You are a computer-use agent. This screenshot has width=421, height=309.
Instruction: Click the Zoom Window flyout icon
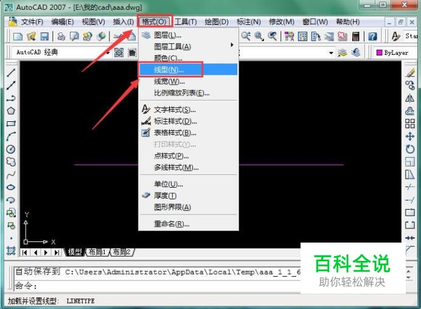259,36
